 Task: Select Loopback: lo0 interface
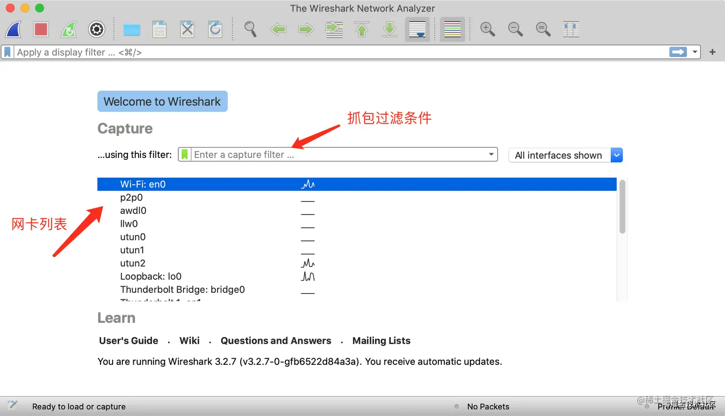(x=357, y=277)
